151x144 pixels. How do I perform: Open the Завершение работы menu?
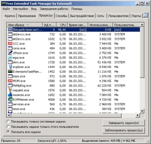tap(54, 9)
